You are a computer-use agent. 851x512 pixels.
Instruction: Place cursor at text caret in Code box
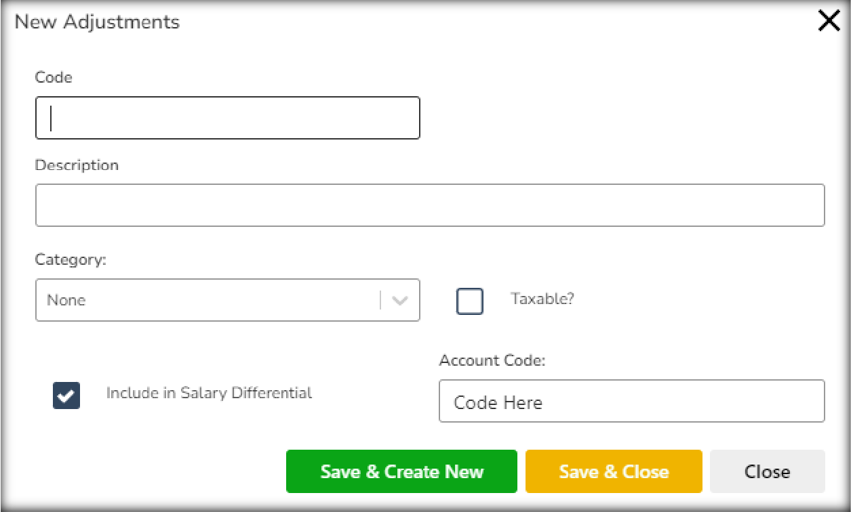(x=52, y=119)
